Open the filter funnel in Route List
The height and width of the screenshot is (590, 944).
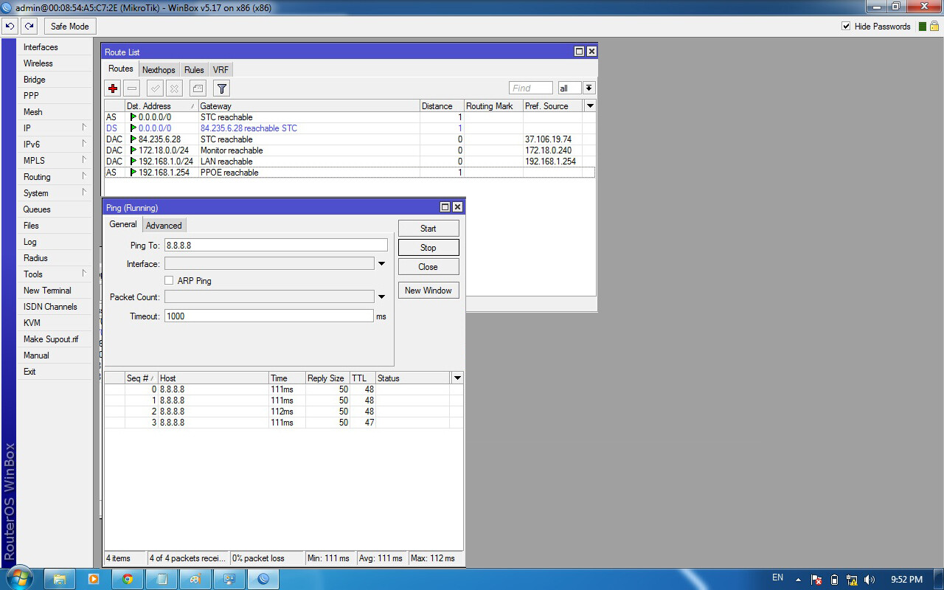click(x=221, y=88)
